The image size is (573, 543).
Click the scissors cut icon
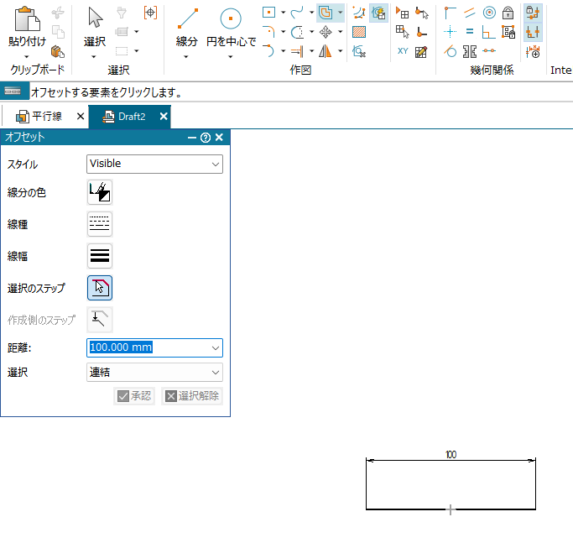pyautogui.click(x=58, y=13)
